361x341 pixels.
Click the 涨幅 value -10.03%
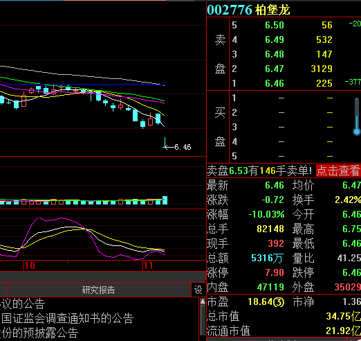(266, 214)
